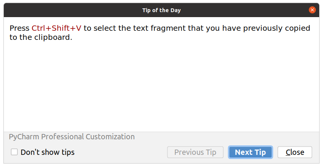This screenshot has height=167, width=323.
Task: Click the "Tip of the Day" title text
Action: pyautogui.click(x=161, y=10)
